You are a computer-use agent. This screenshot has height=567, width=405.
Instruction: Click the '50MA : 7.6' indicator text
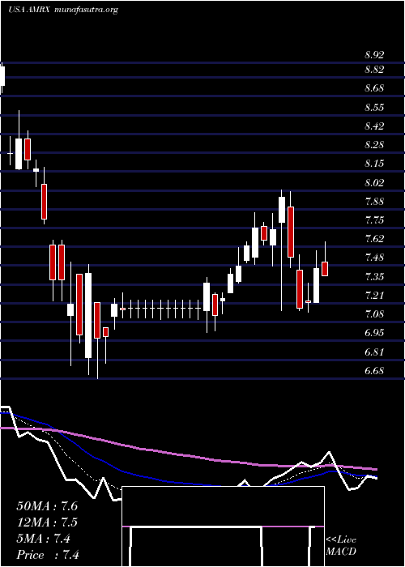tap(47, 506)
